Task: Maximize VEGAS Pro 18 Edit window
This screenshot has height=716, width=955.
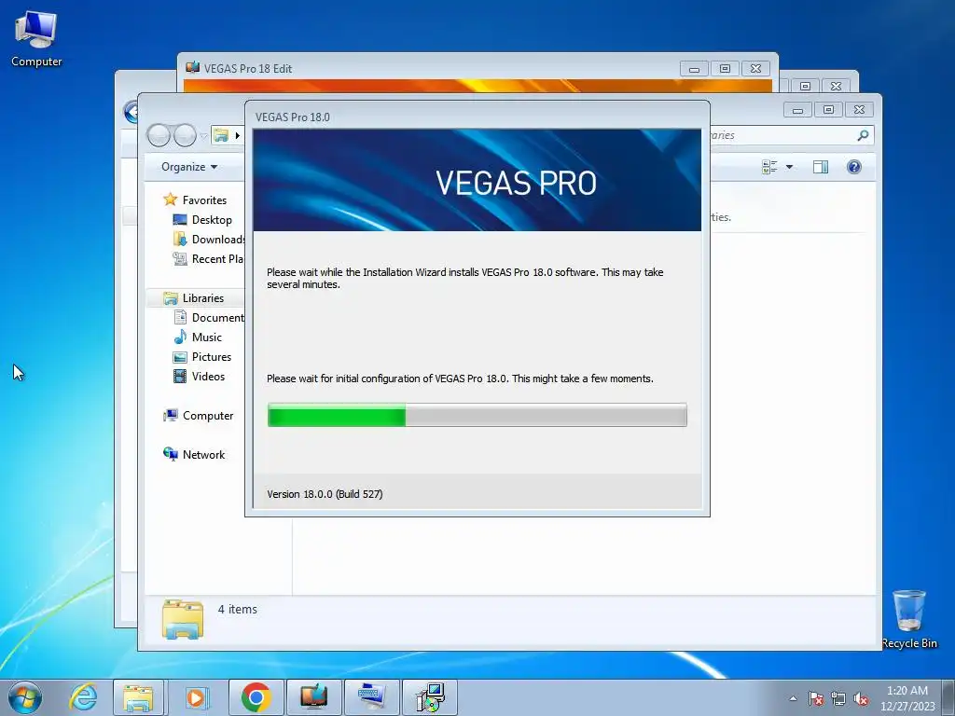Action: [x=725, y=69]
